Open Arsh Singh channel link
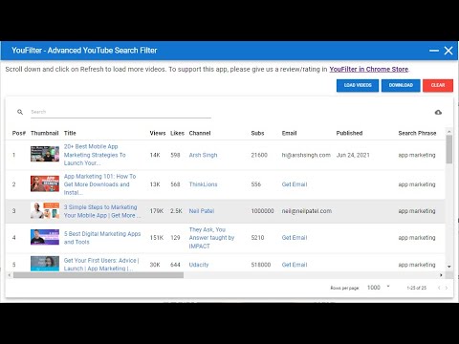 [203, 155]
